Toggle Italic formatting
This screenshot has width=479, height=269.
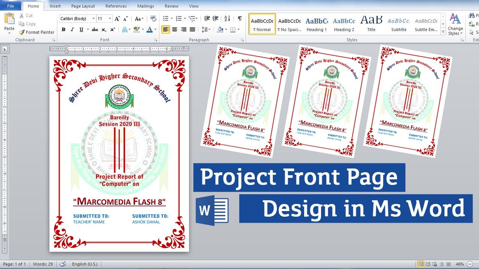(x=72, y=30)
